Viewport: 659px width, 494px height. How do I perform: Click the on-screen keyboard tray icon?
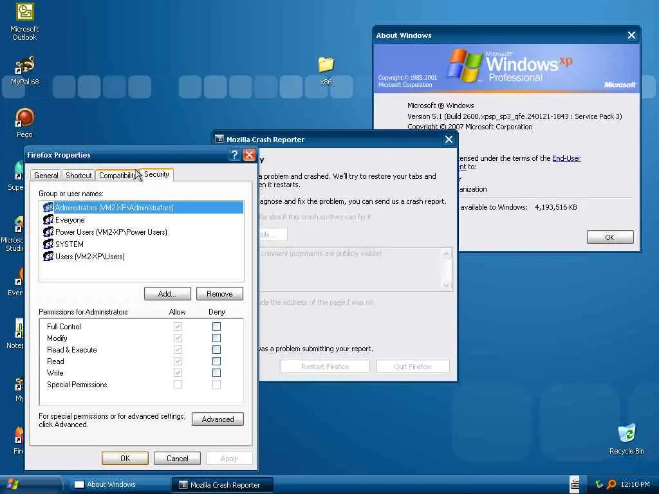[x=575, y=484]
